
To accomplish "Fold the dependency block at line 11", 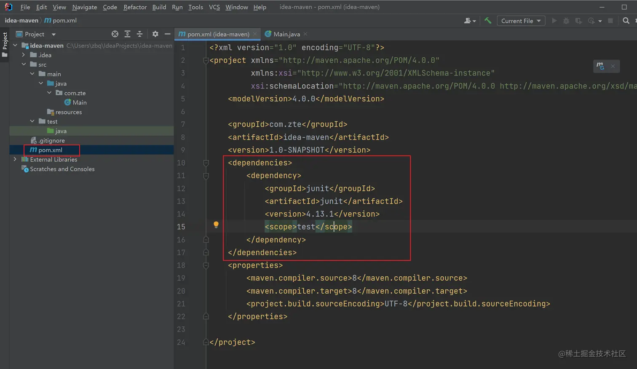I will point(206,176).
